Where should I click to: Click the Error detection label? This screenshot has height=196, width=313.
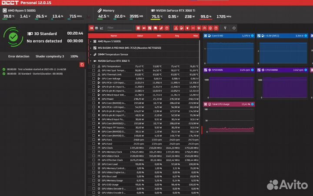tap(19, 56)
